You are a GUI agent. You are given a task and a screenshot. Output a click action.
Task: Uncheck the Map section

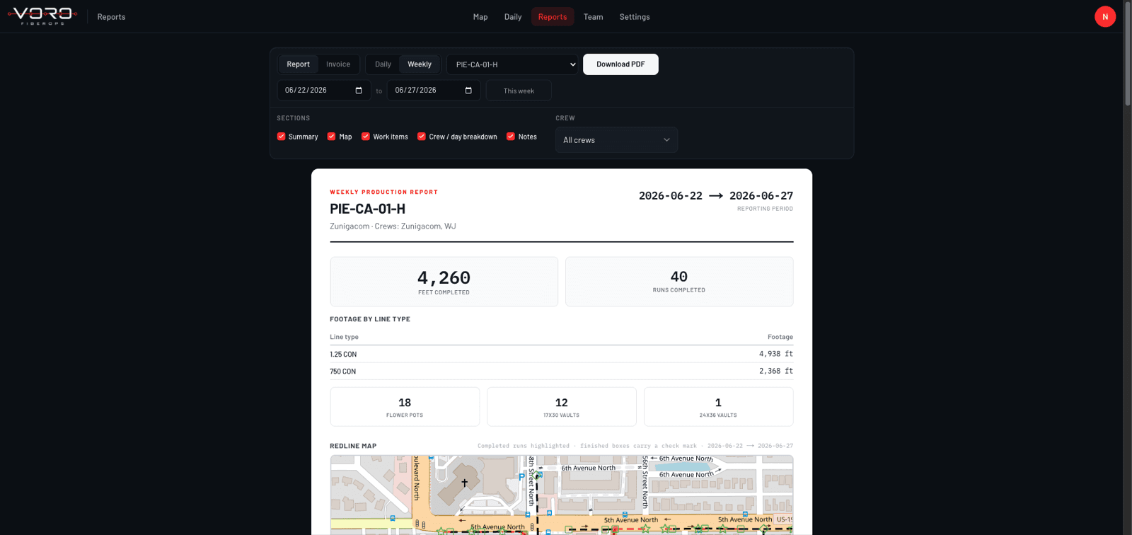331,137
